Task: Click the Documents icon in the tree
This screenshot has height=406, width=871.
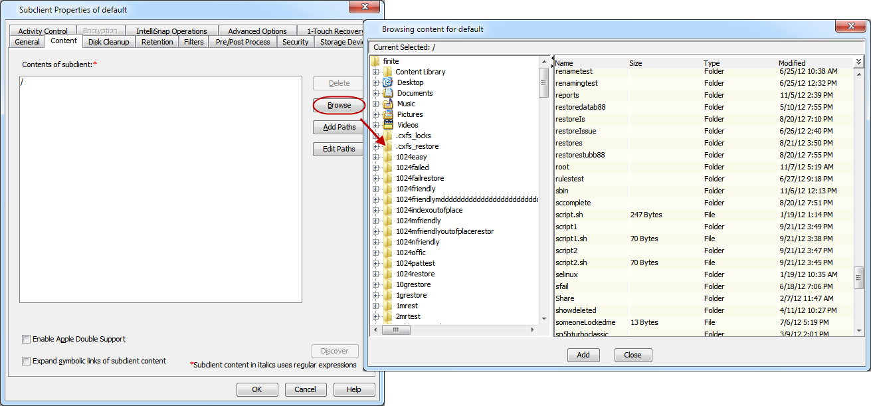Action: tap(388, 93)
